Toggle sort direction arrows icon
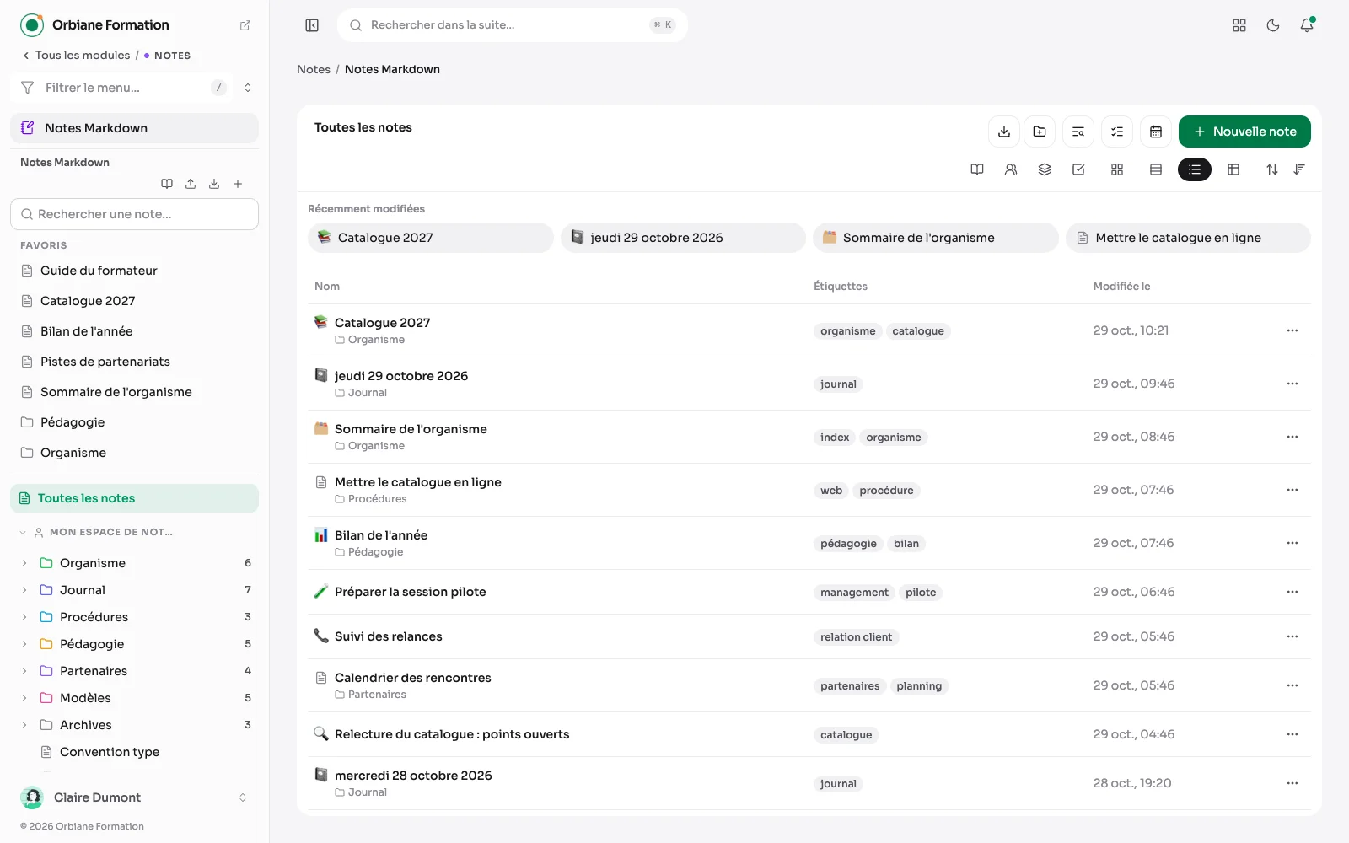The width and height of the screenshot is (1349, 843). pos(1272,169)
